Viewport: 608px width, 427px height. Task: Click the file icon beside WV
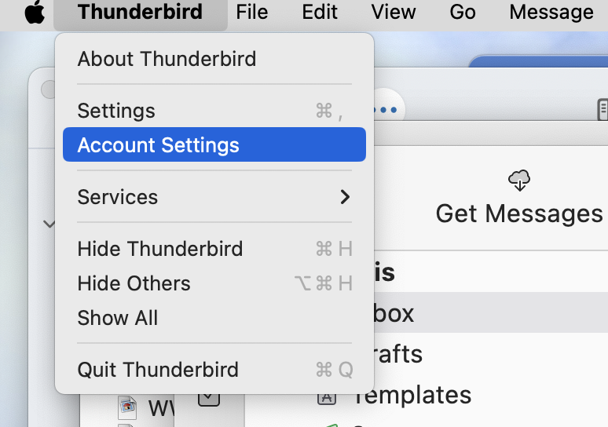(x=127, y=406)
